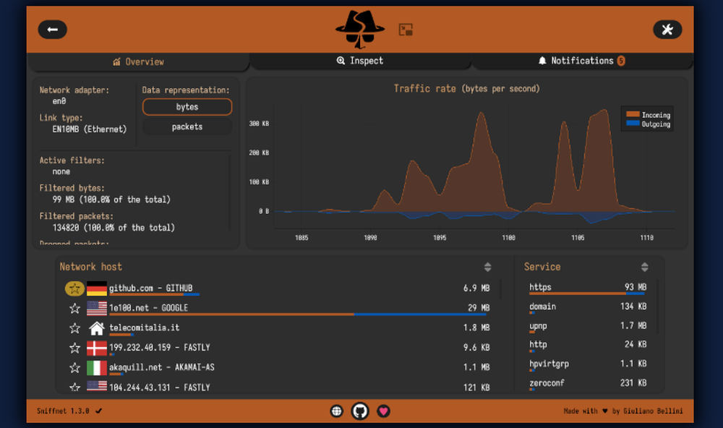
Task: Click the Outgoing legend blue swatch
Action: (633, 124)
